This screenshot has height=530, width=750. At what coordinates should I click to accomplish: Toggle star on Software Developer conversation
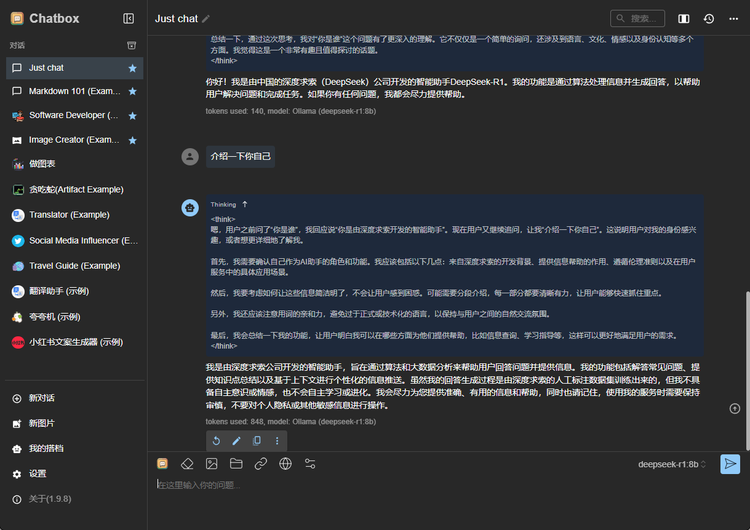pyautogui.click(x=132, y=116)
